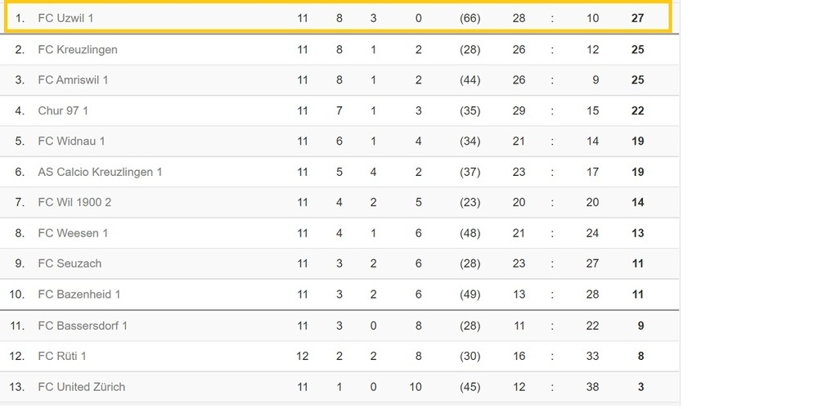Viewport: 818px width, 409px height.
Task: Click the 12 games played for FC Rüti 1
Action: [x=303, y=357]
